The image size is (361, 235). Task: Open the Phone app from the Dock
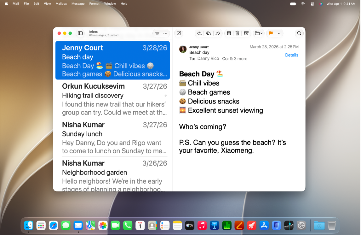[x=128, y=225]
